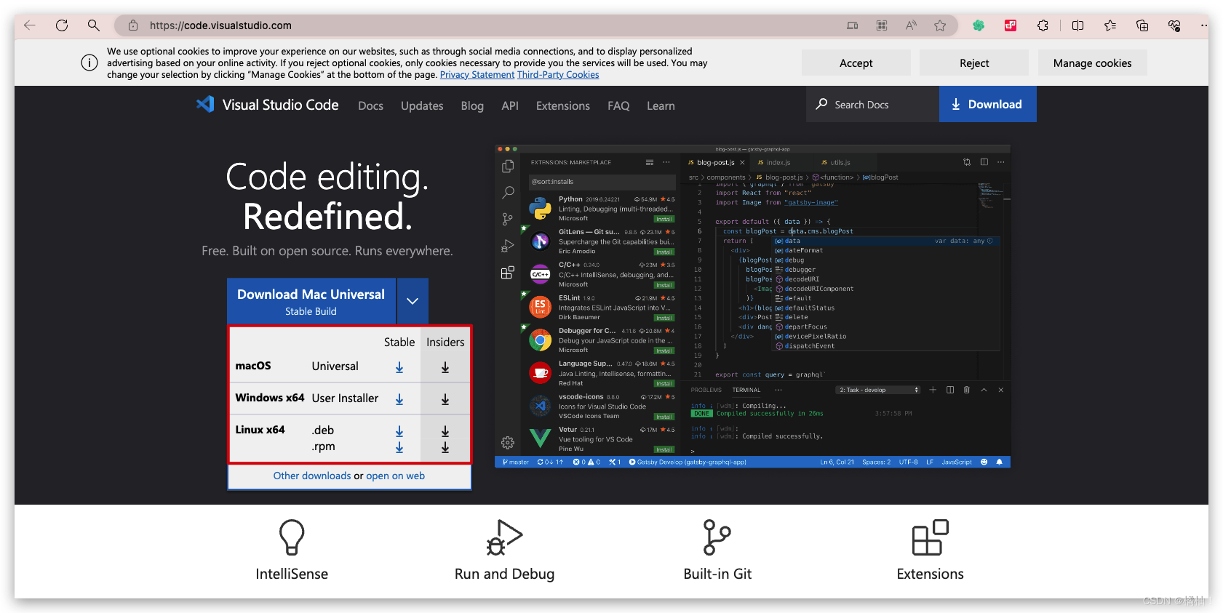Reload the page with the refresh icon
Image resolution: width=1223 pixels, height=613 pixels.
tap(62, 25)
